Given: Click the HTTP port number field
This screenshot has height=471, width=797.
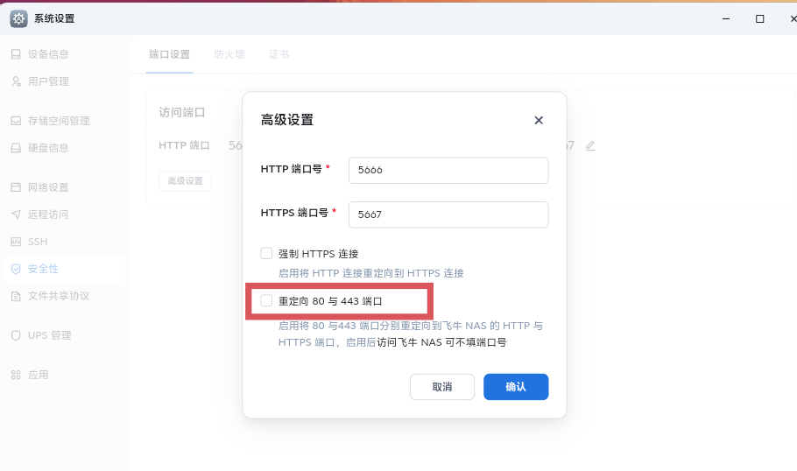Looking at the screenshot, I should point(448,171).
